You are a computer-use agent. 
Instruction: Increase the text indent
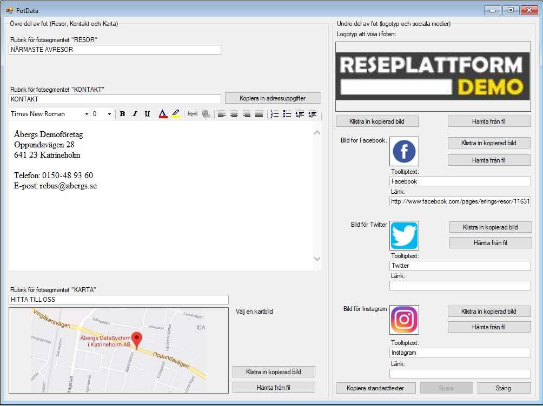coord(312,114)
